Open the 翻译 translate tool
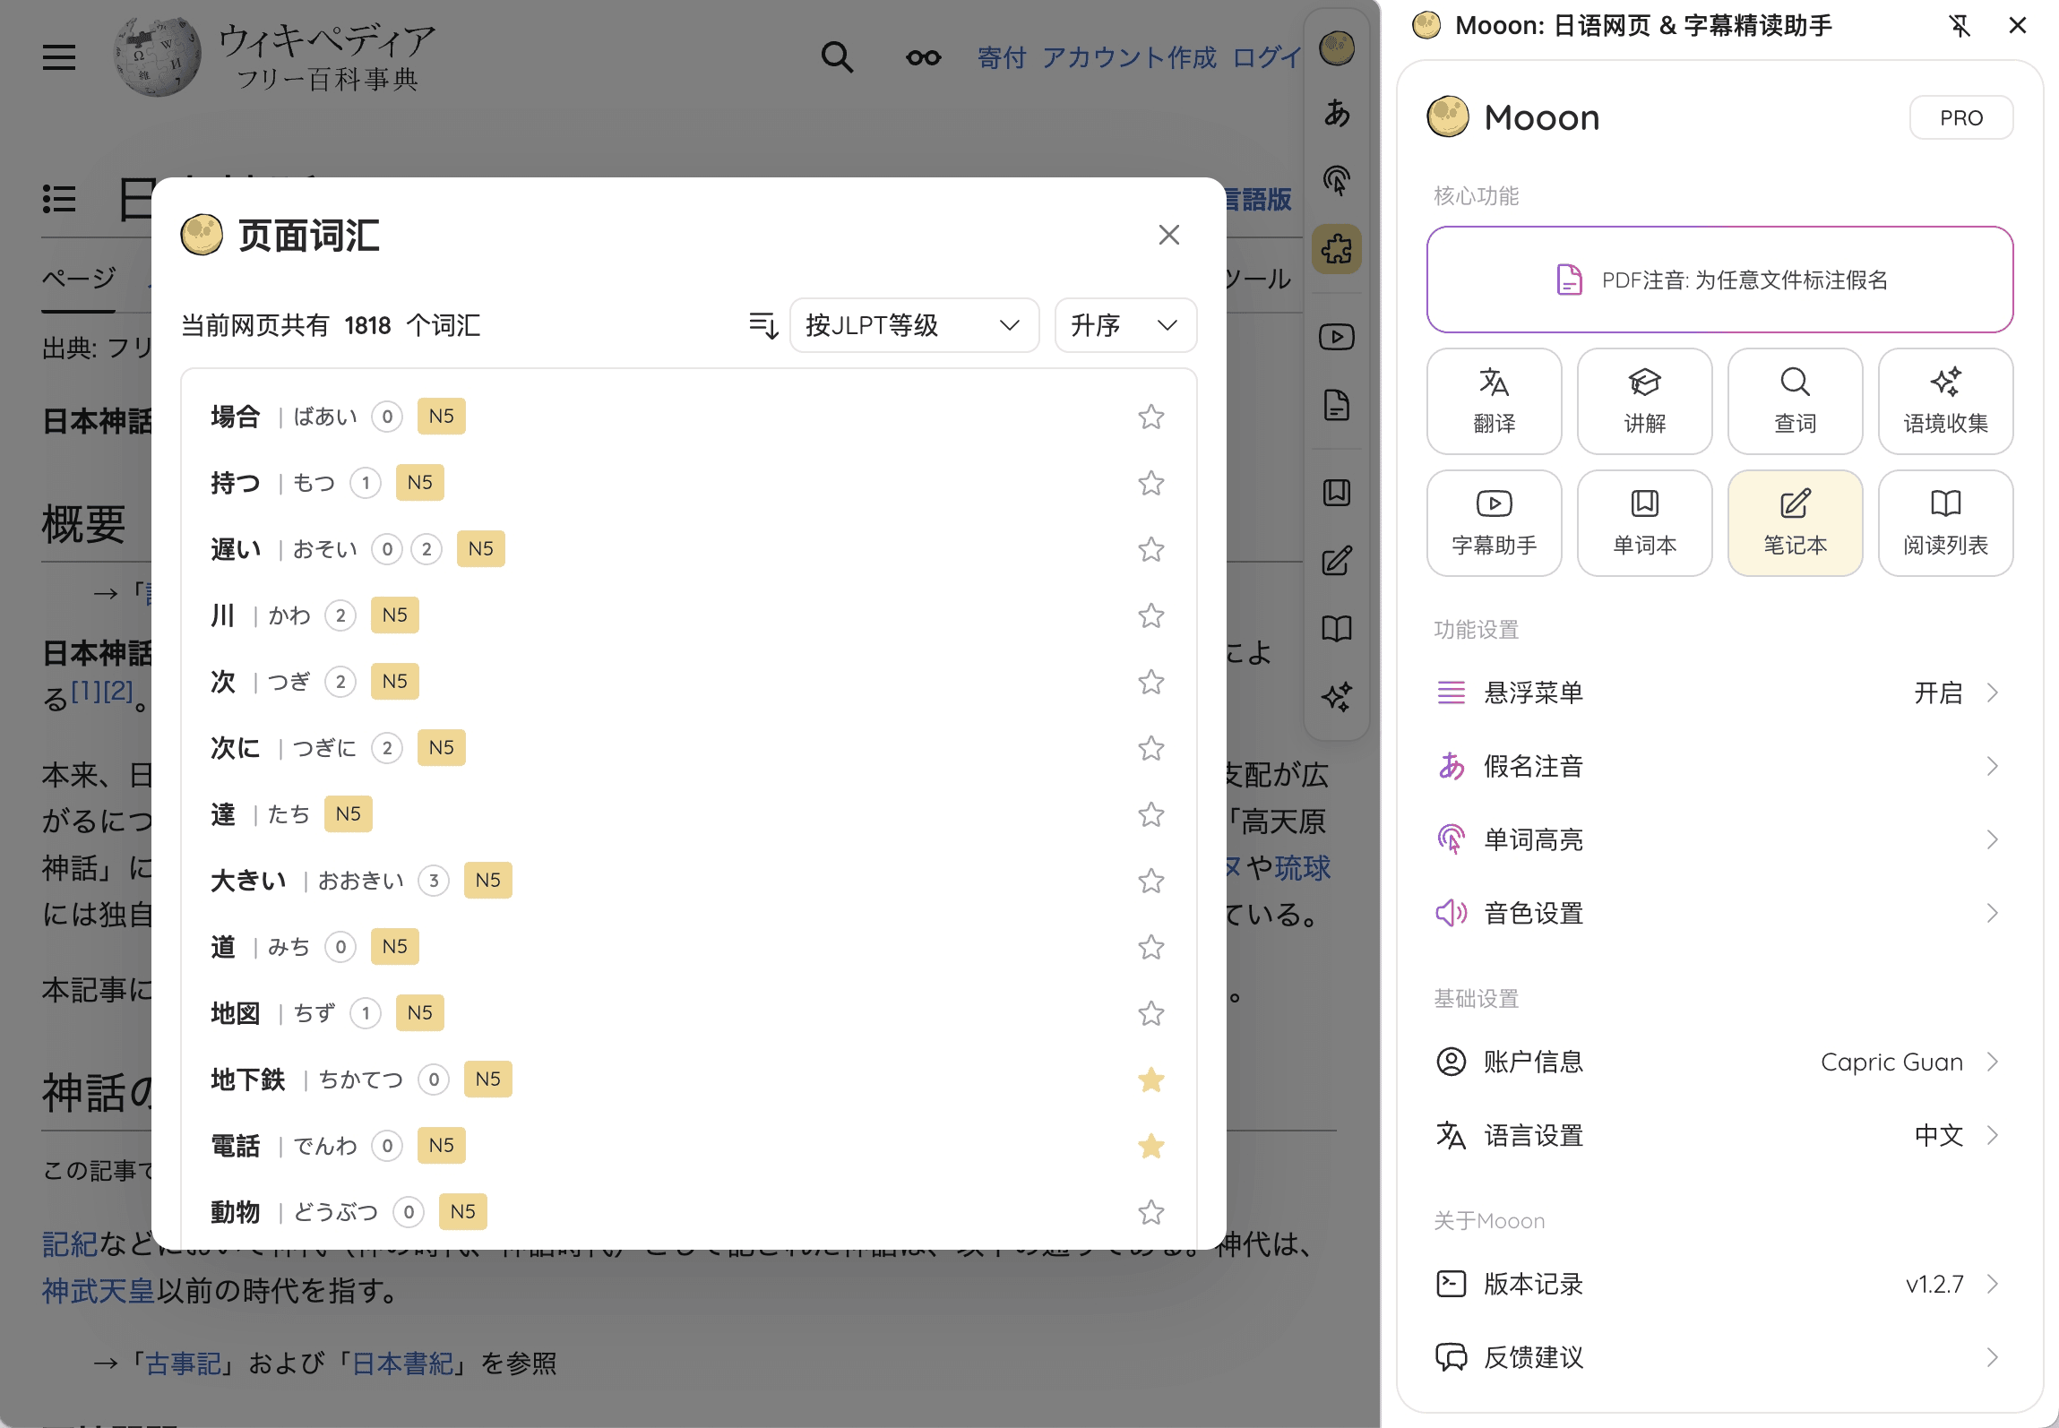Image resolution: width=2059 pixels, height=1428 pixels. tap(1494, 400)
